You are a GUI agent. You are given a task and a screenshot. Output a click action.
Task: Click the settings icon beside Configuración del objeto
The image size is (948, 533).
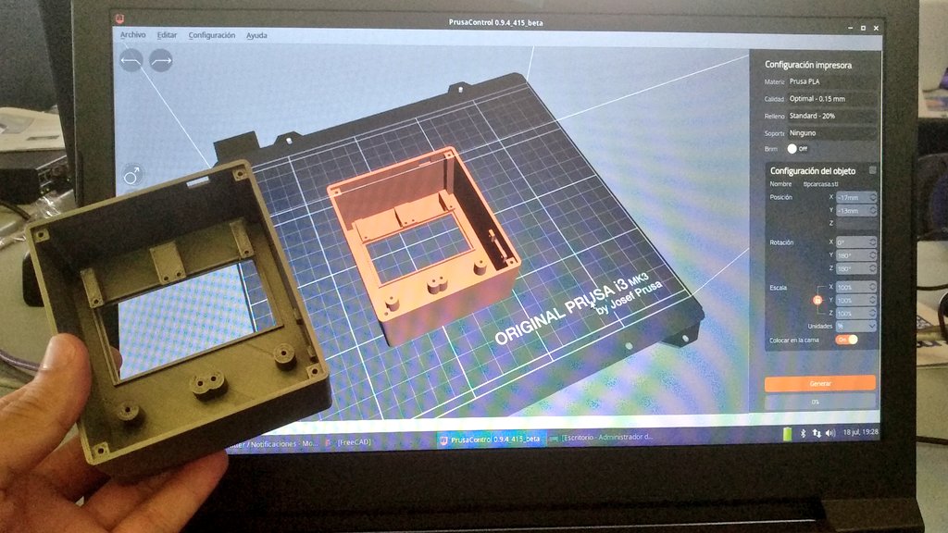(871, 171)
